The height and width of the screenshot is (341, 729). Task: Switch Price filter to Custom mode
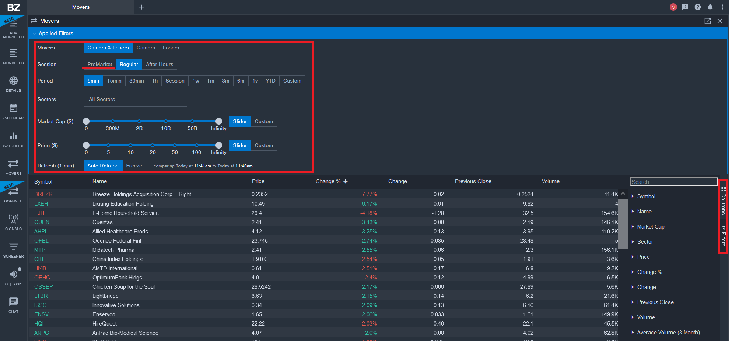pyautogui.click(x=264, y=145)
